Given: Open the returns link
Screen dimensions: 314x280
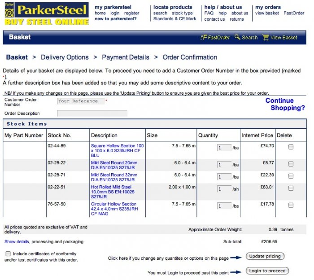Looking at the screenshot, I should tap(237, 19).
